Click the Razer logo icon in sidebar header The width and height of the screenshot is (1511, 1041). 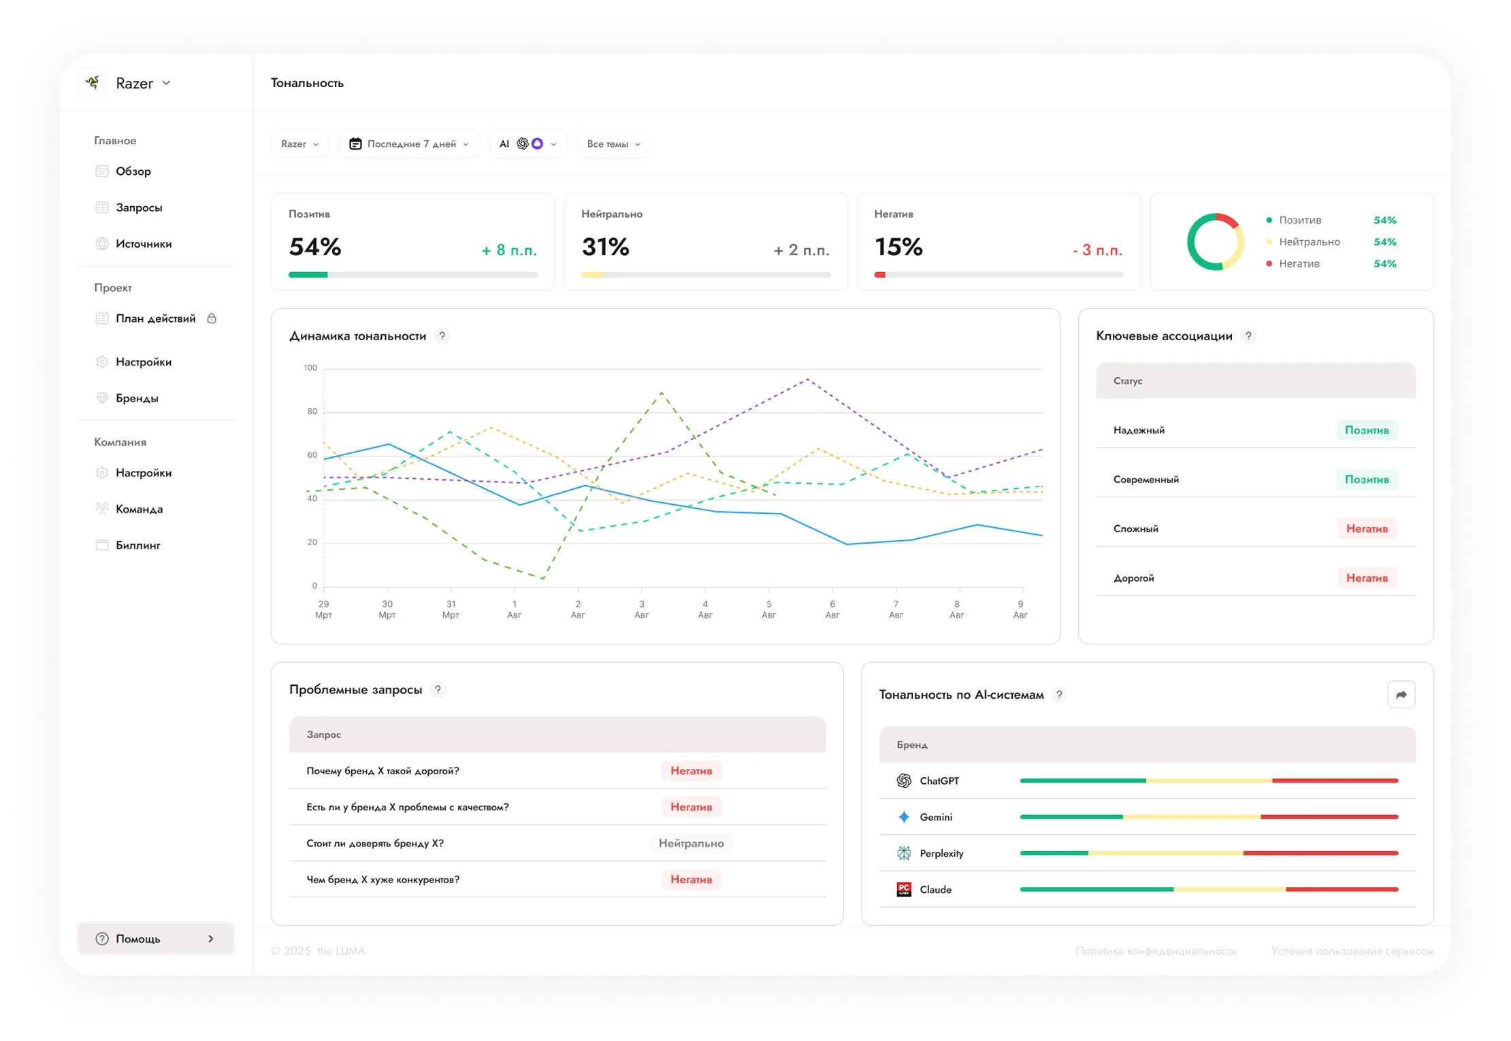click(93, 83)
